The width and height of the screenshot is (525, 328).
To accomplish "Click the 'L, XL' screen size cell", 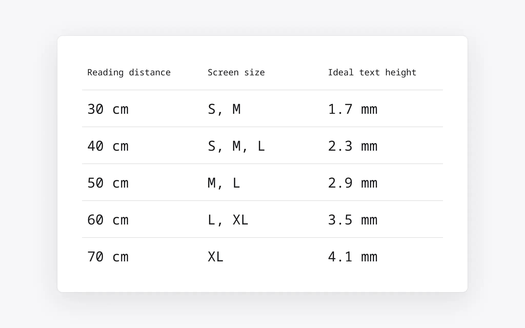I will pyautogui.click(x=228, y=220).
